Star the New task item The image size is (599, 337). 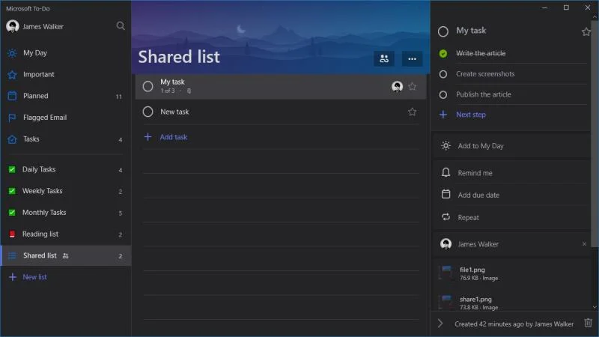pos(413,112)
